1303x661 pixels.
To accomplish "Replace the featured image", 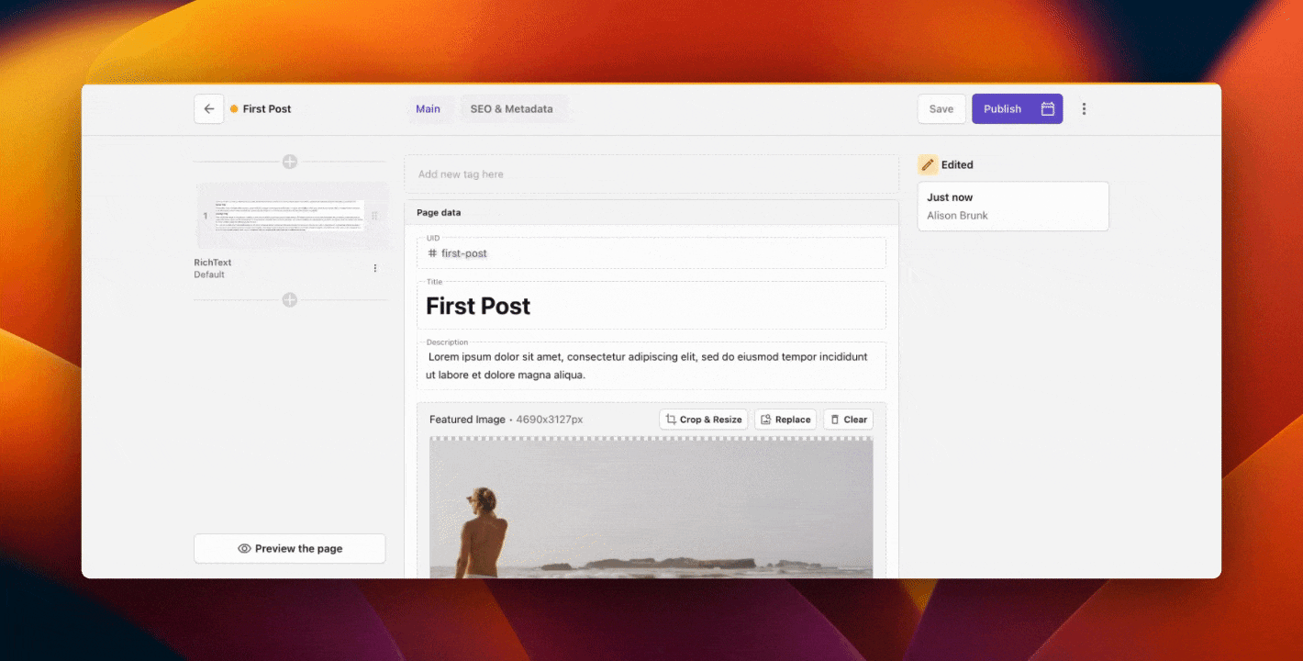I will (785, 419).
